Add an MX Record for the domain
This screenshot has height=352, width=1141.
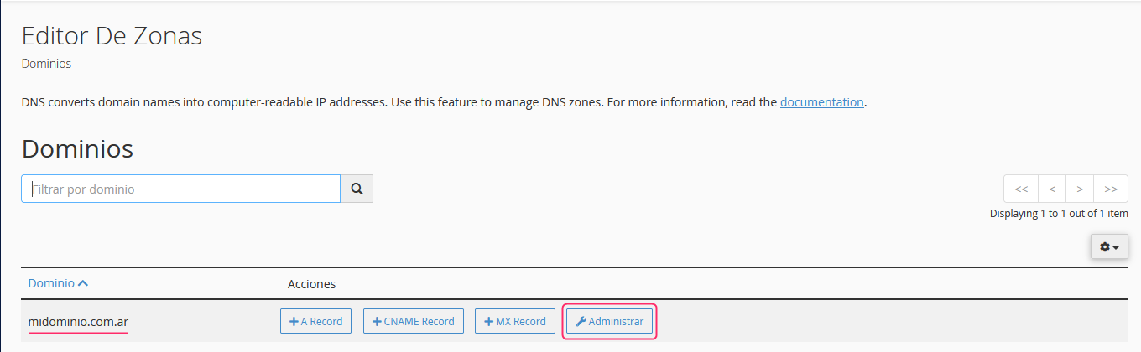click(x=515, y=321)
